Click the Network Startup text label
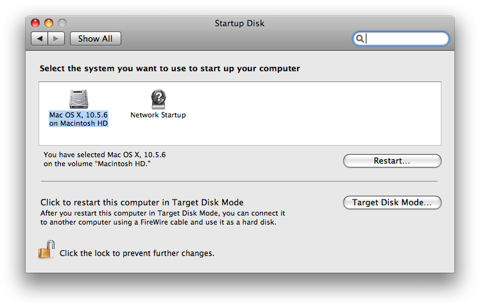The height and width of the screenshot is (308, 480). point(158,116)
